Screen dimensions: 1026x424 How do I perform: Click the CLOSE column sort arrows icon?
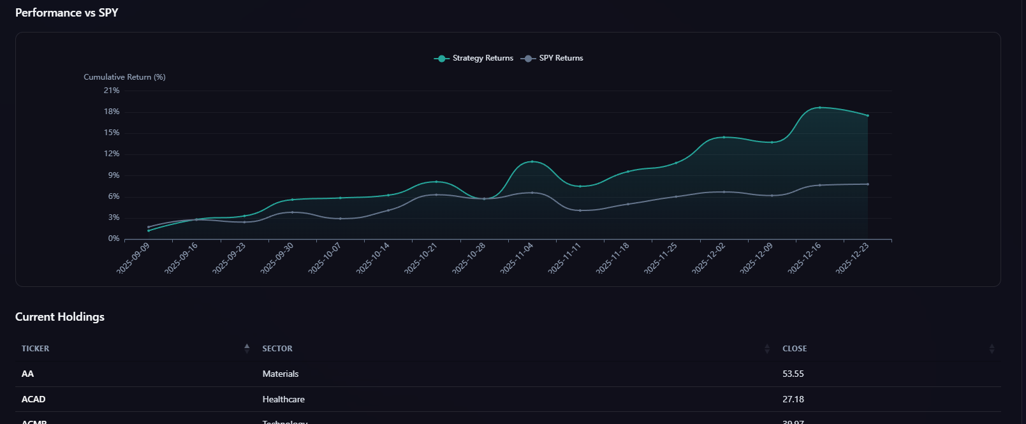tap(992, 349)
